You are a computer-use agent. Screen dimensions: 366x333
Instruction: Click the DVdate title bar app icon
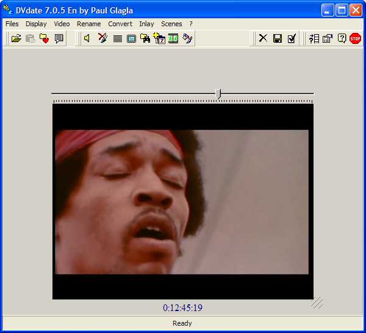point(9,10)
